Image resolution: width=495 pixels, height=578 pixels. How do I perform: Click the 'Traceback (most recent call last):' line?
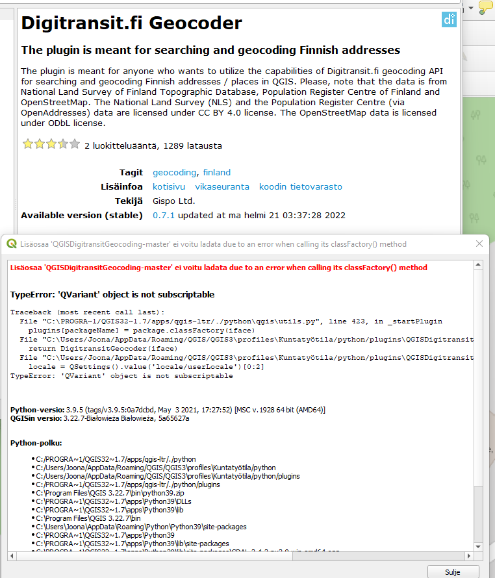point(88,312)
